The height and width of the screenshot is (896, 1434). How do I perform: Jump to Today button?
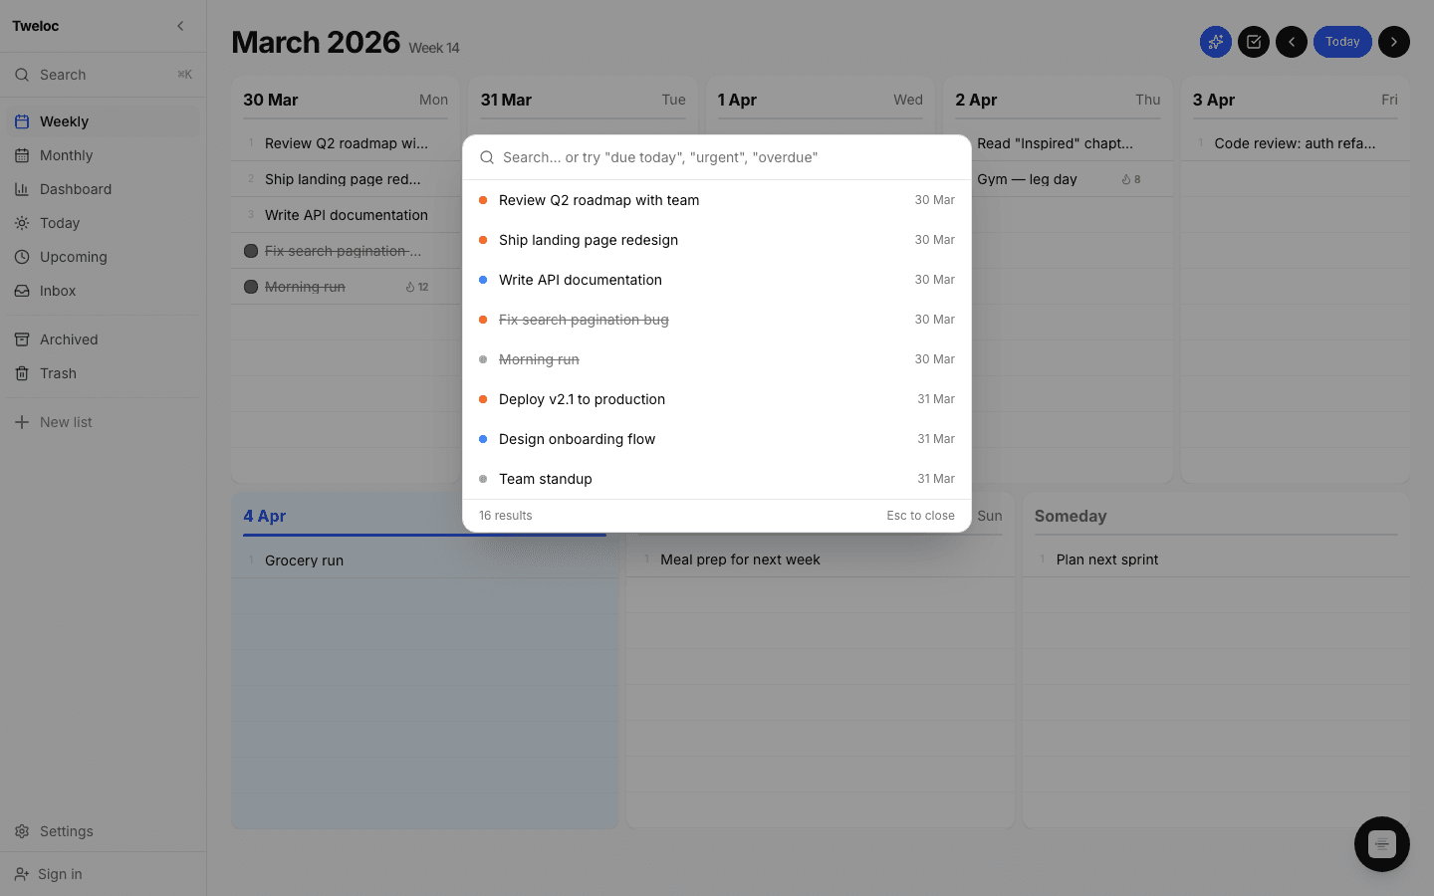1342,42
